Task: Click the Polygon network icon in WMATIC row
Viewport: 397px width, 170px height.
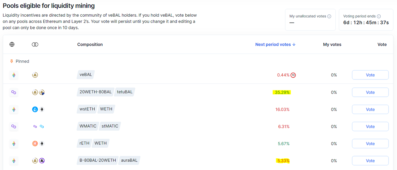Action: click(14, 126)
